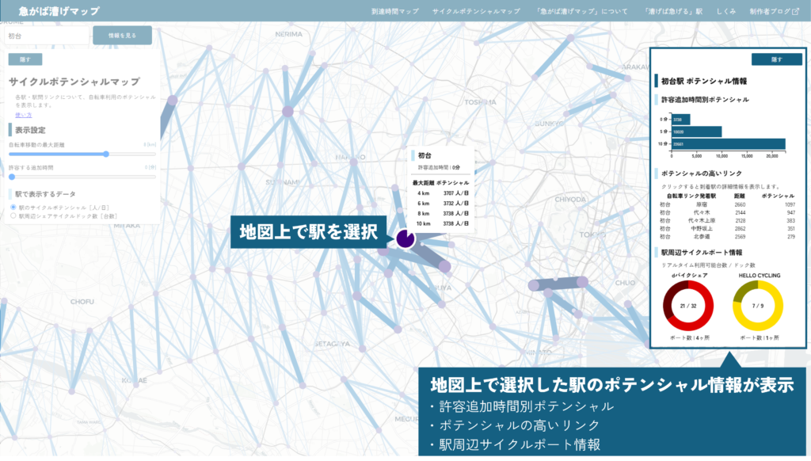Click the 8 km row in the 初台 popup
811x461 pixels.
click(442, 213)
